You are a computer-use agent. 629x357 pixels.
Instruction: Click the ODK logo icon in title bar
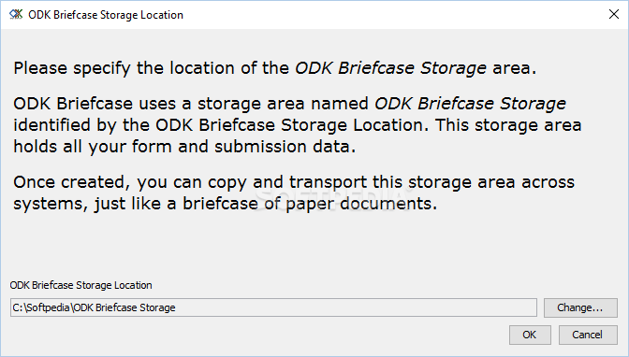coord(16,14)
